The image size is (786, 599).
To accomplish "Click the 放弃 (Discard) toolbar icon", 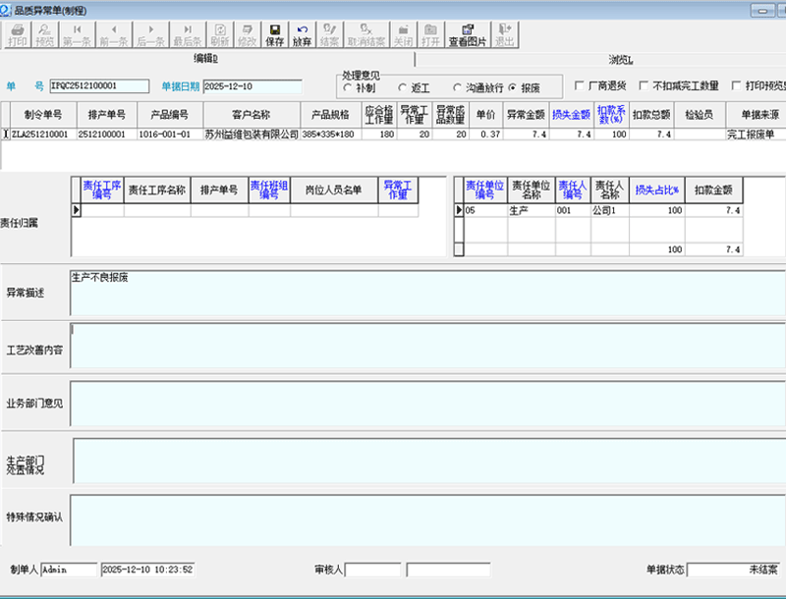I will click(303, 35).
